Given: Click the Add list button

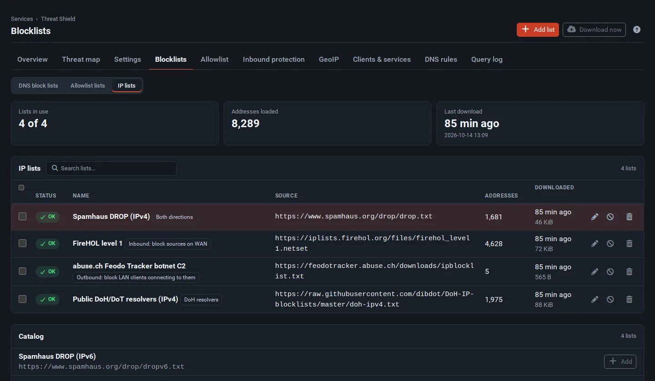Looking at the screenshot, I should point(538,30).
